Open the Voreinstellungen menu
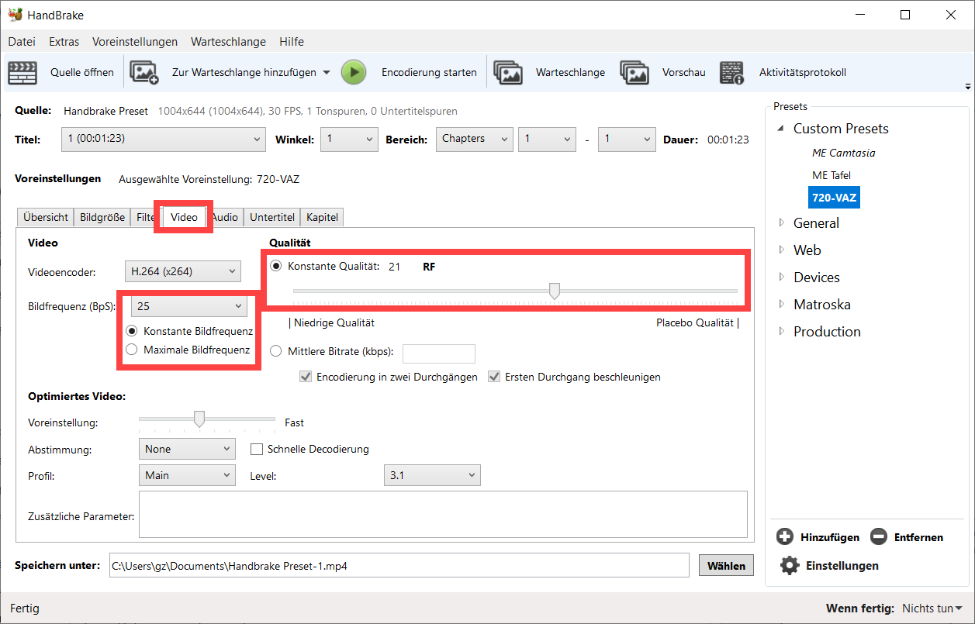Image resolution: width=975 pixels, height=624 pixels. 135,42
